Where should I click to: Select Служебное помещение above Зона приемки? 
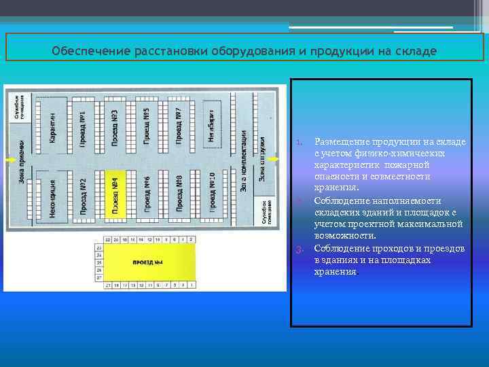(19, 107)
